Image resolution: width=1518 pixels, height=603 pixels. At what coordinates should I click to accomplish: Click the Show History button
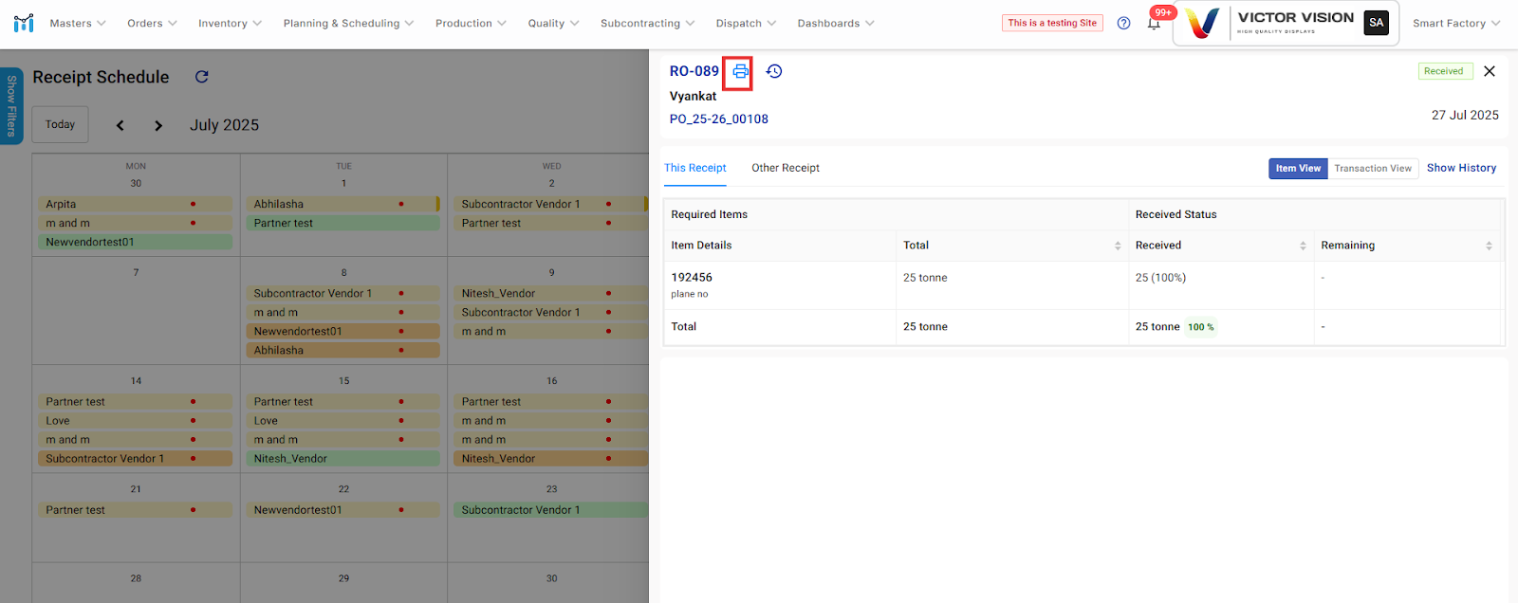click(1461, 168)
